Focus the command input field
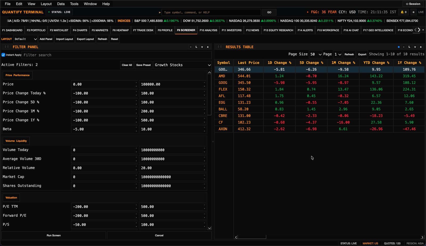 click(211, 12)
